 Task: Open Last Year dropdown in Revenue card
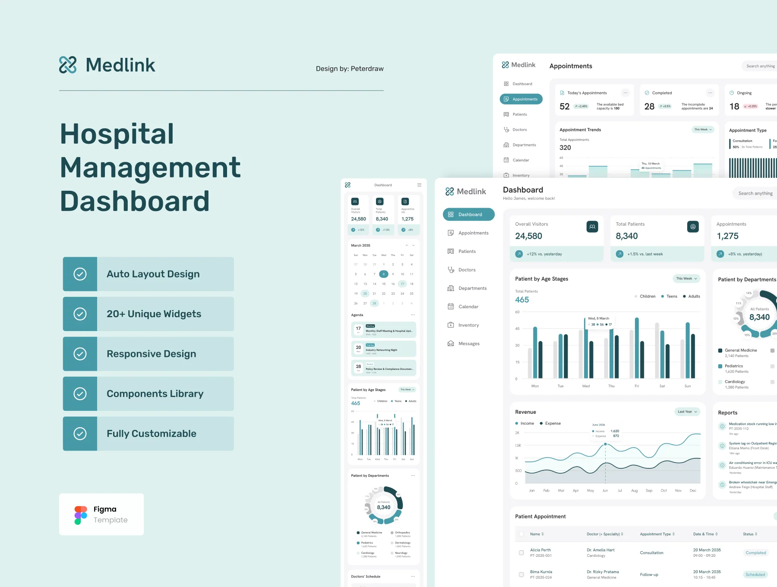tap(687, 412)
